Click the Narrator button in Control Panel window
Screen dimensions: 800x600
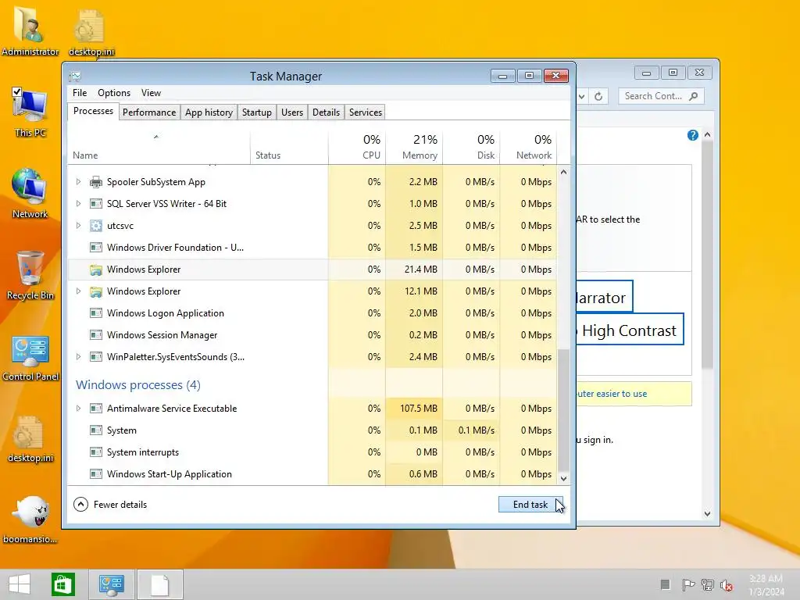[604, 297]
